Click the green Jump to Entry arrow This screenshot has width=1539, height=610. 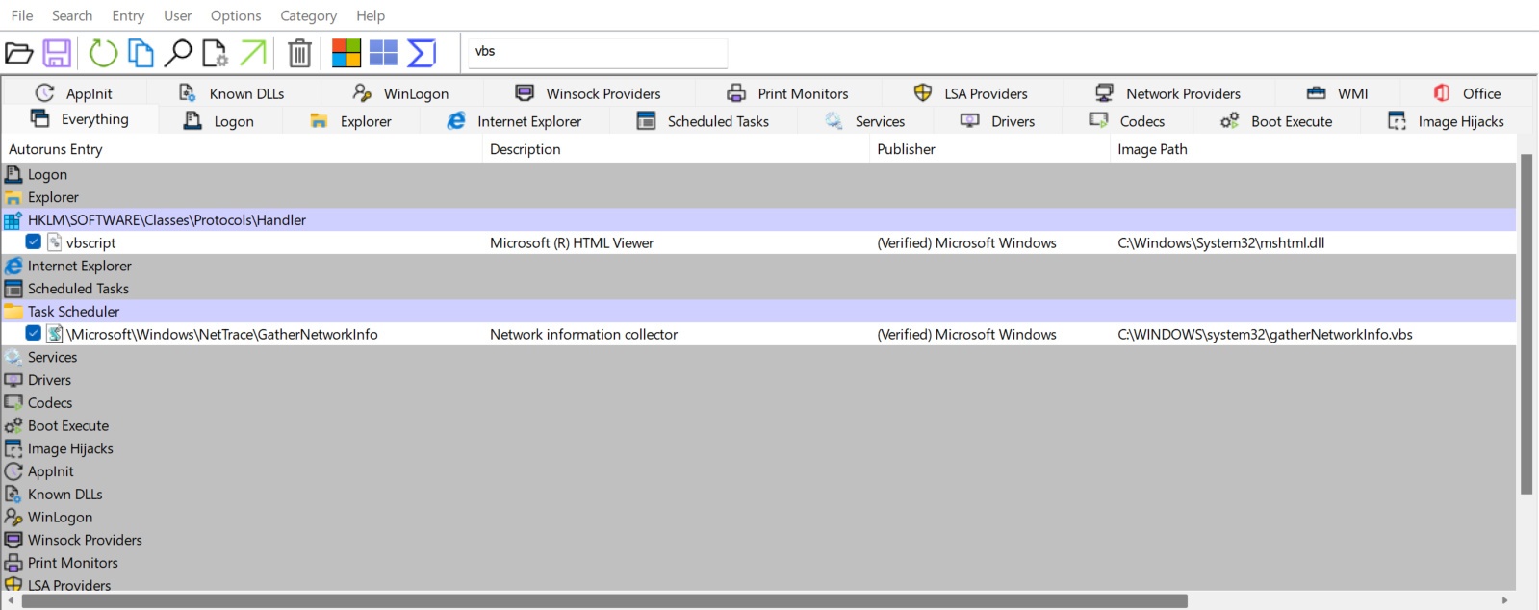pos(252,53)
